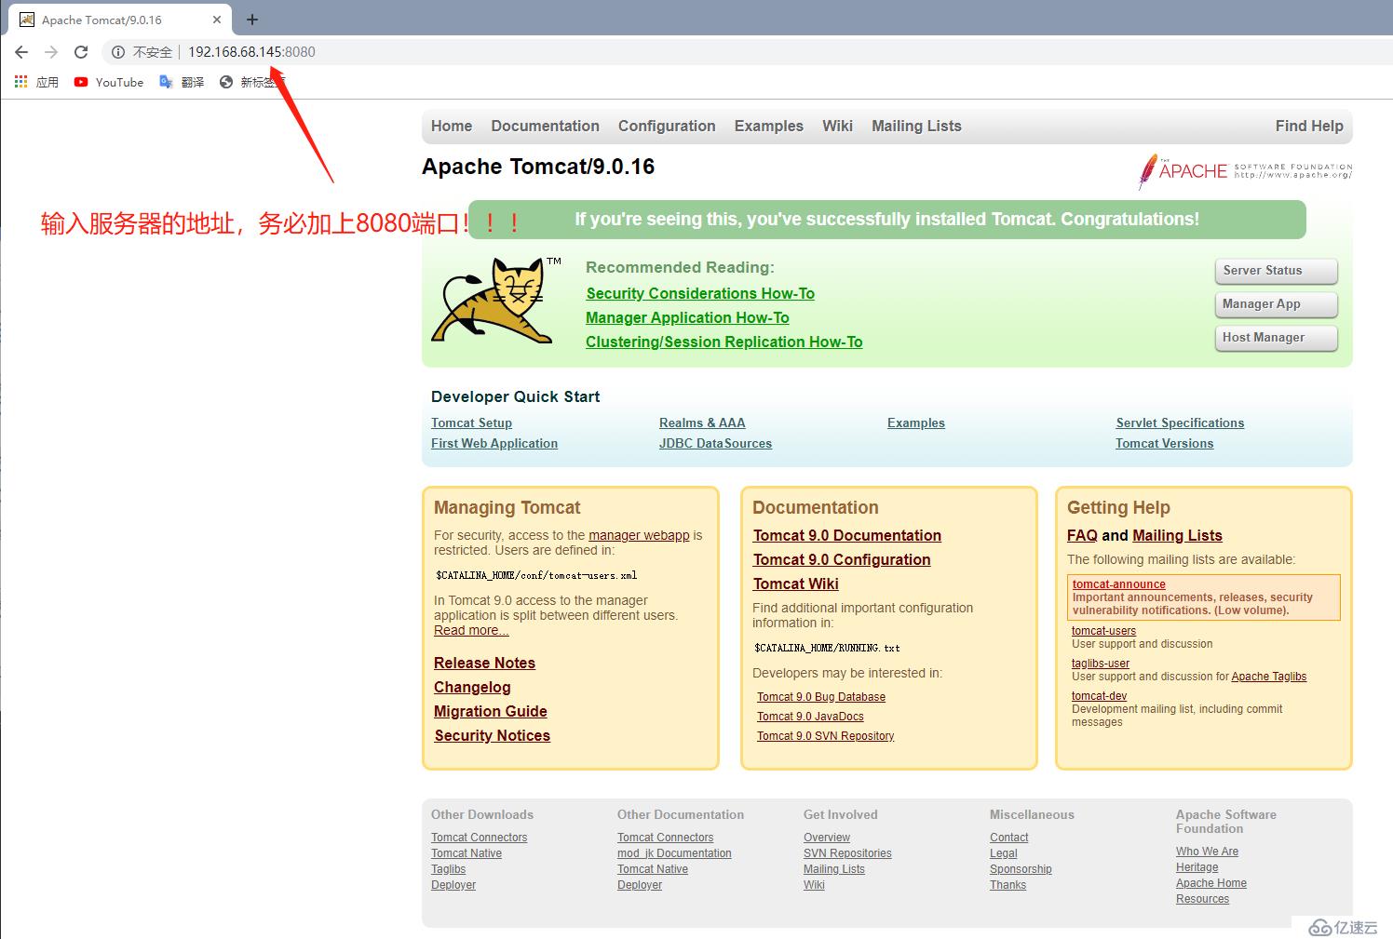
Task: Click the browser back arrow
Action: pos(21,52)
